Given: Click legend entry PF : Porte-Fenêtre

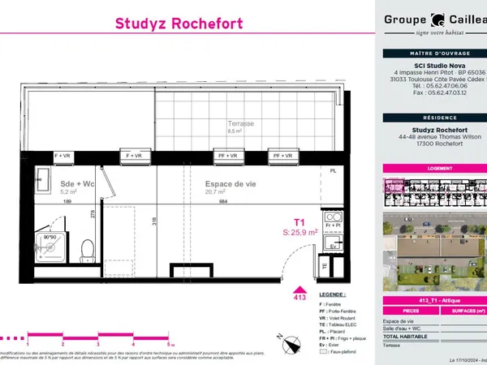Looking at the screenshot, I should (x=338, y=311).
